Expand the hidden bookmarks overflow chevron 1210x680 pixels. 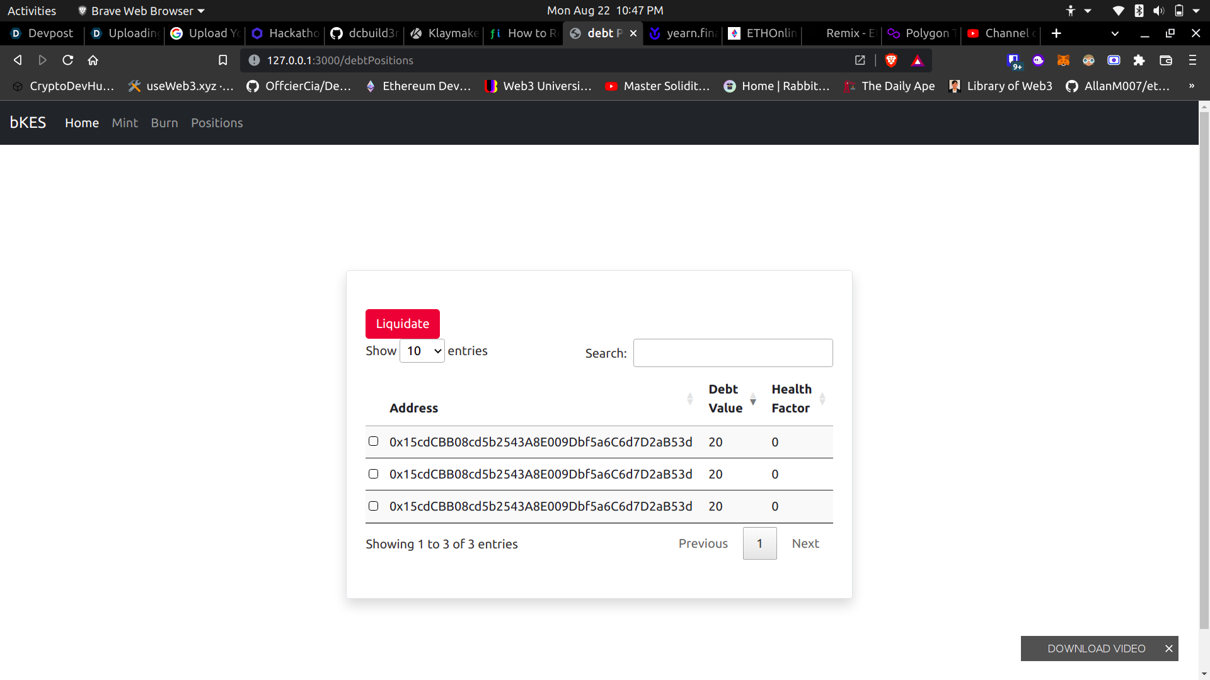(x=1191, y=86)
